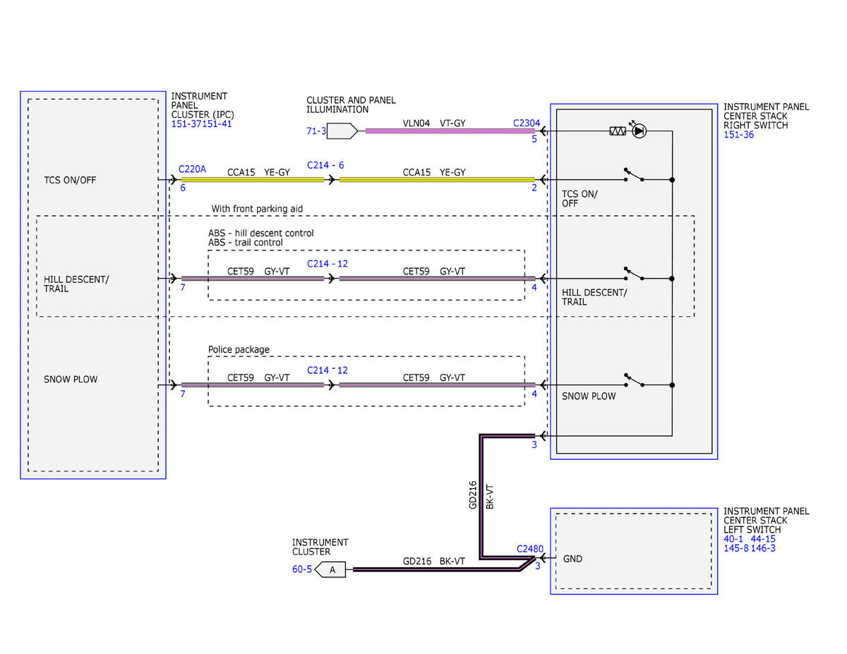This screenshot has width=847, height=654.
Task: Select the HILL DESCENT/TRAIL switch contact symbol
Action: tap(633, 274)
